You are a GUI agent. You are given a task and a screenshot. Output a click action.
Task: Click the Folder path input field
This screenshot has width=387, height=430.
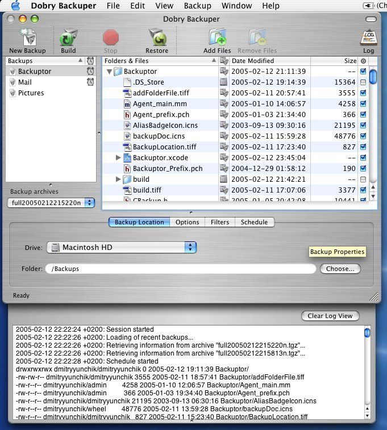coord(181,269)
